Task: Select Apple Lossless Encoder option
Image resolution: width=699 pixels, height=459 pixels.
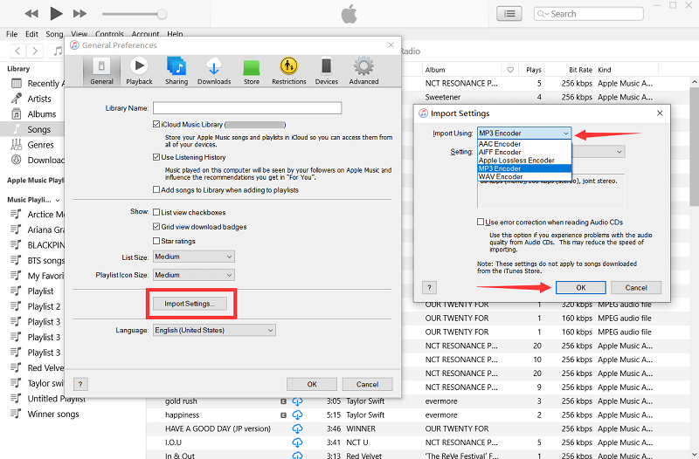Action: click(x=524, y=161)
